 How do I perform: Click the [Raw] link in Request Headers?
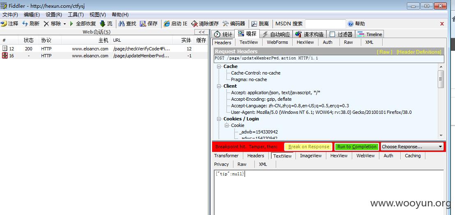click(384, 52)
